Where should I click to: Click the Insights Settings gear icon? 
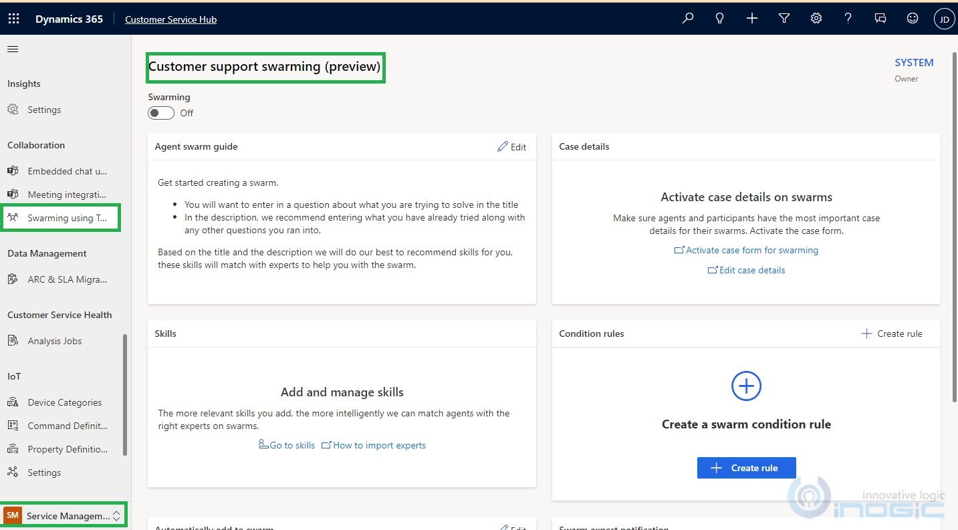pyautogui.click(x=13, y=109)
